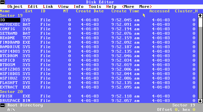Open the View menu

point(63,6)
